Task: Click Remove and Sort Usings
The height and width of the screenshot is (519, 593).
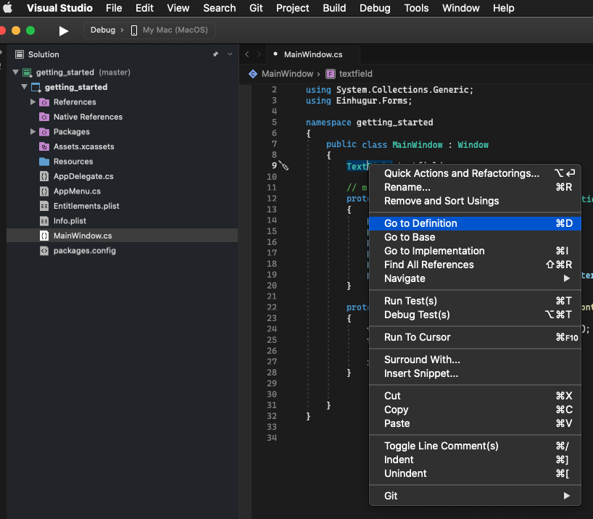Action: pos(475,201)
